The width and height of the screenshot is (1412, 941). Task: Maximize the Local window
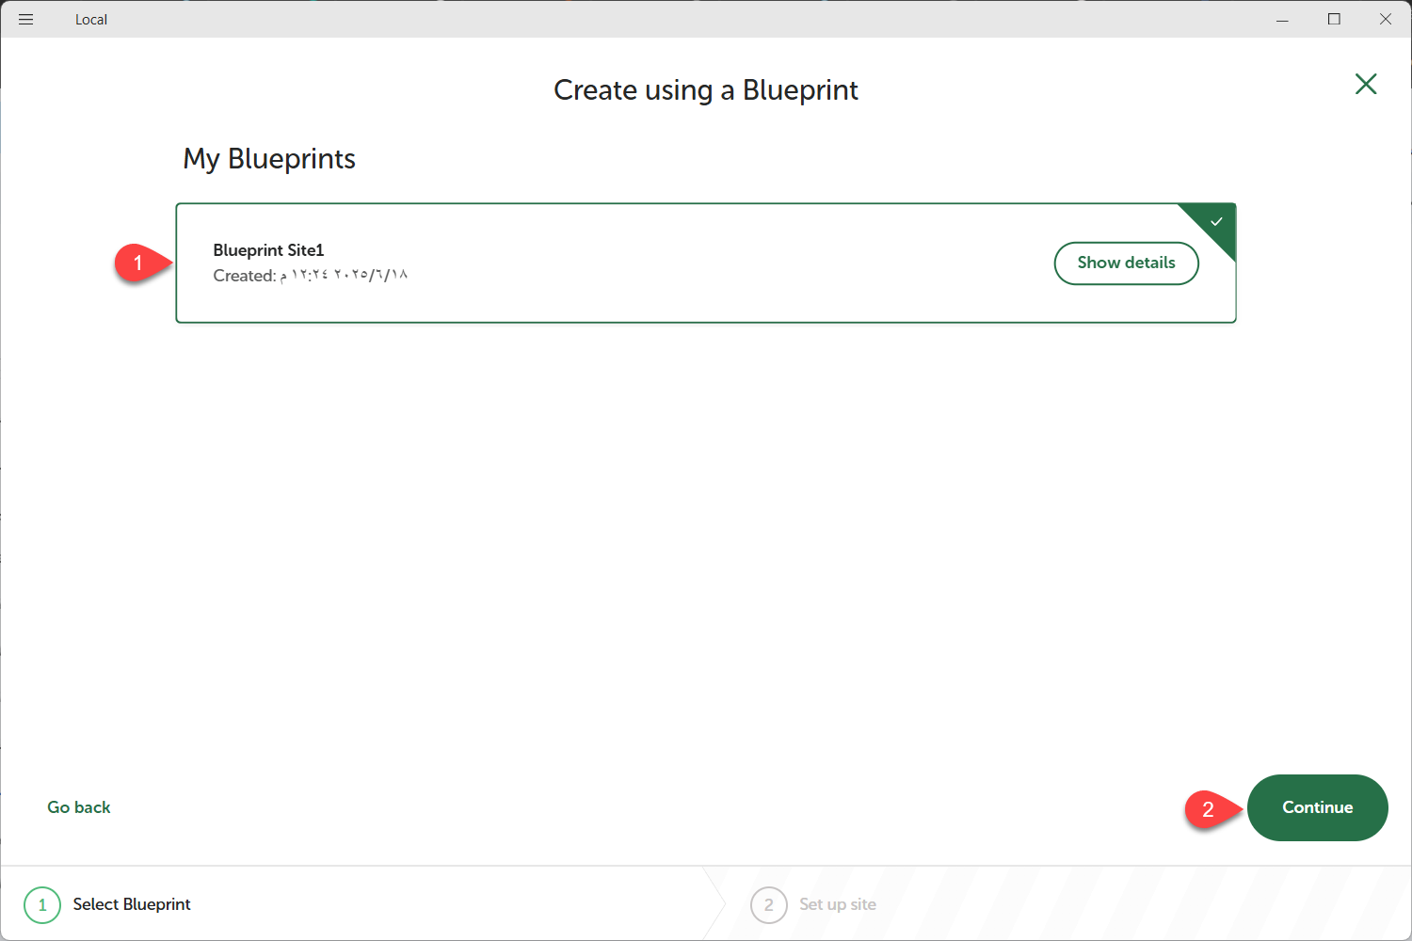(x=1334, y=19)
